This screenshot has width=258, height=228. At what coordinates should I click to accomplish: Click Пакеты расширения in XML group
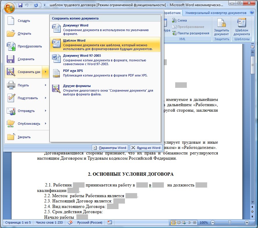(191, 33)
